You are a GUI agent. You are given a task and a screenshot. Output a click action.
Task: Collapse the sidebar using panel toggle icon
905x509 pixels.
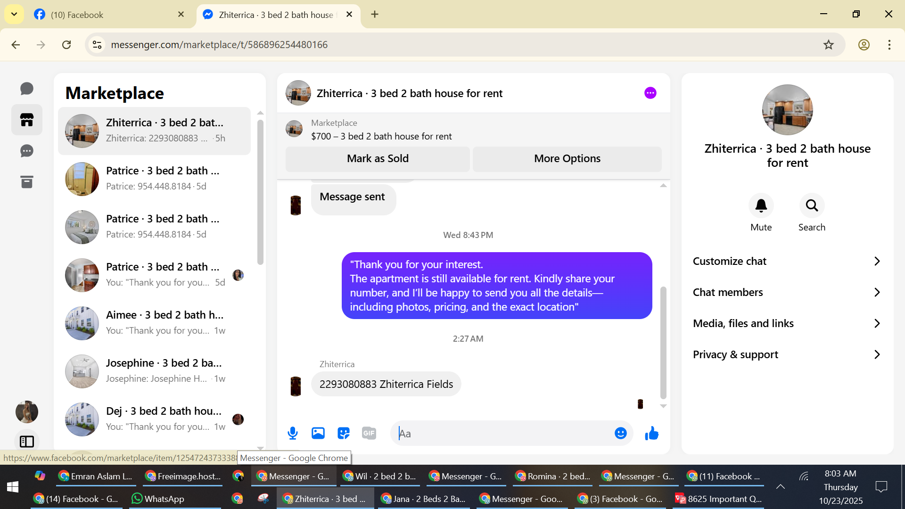[x=27, y=442]
